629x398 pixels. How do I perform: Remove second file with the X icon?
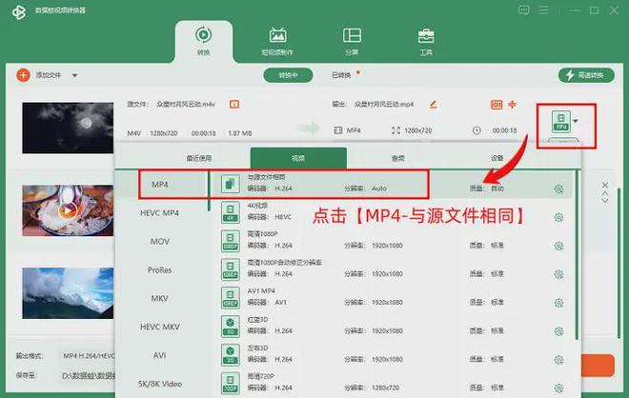[x=605, y=185]
